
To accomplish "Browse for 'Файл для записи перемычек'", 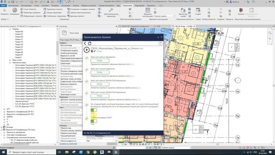I will click(100, 61).
